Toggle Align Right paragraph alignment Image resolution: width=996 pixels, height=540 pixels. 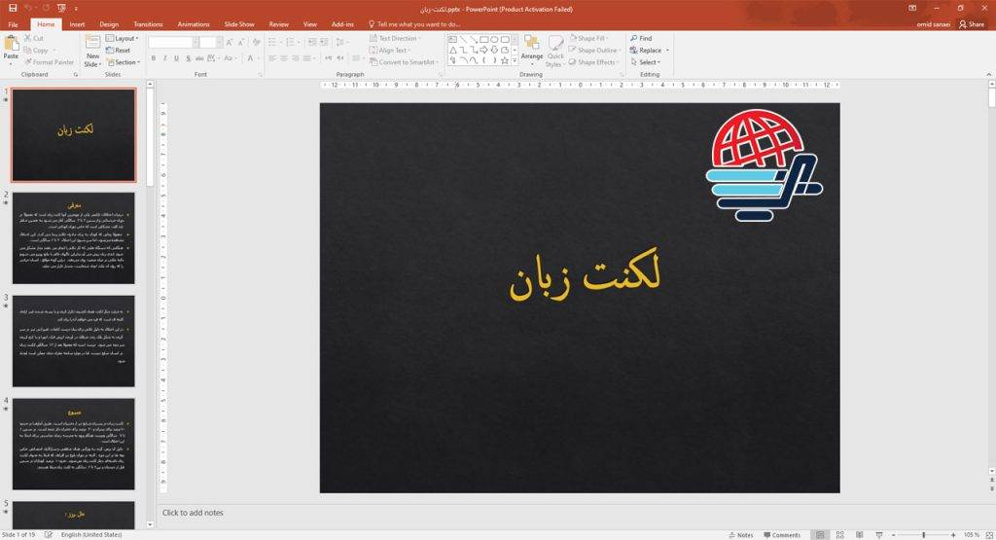coord(296,58)
